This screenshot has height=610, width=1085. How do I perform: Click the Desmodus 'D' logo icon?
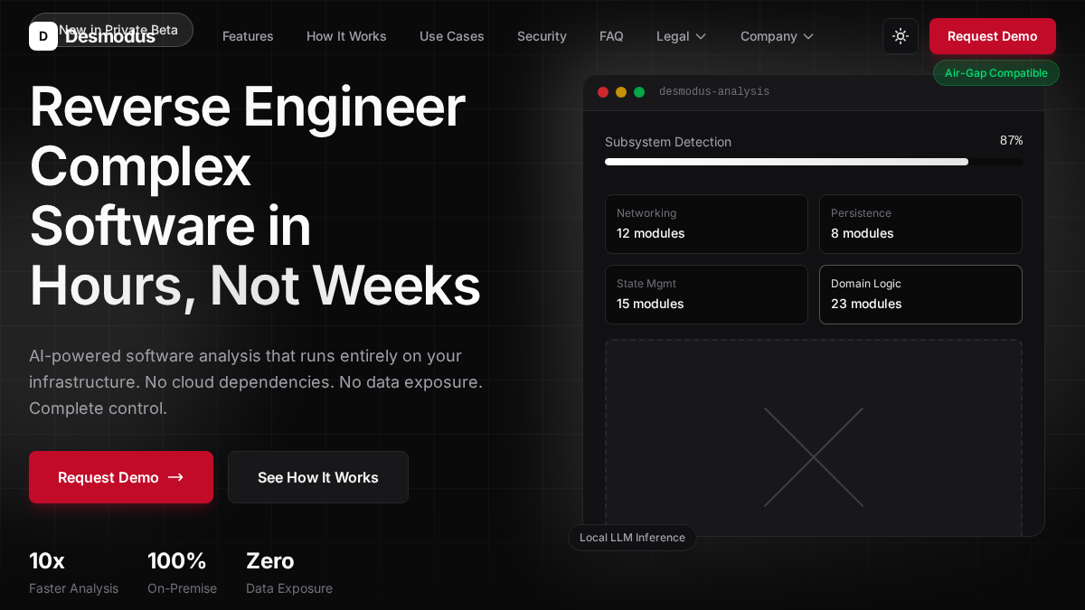point(43,36)
